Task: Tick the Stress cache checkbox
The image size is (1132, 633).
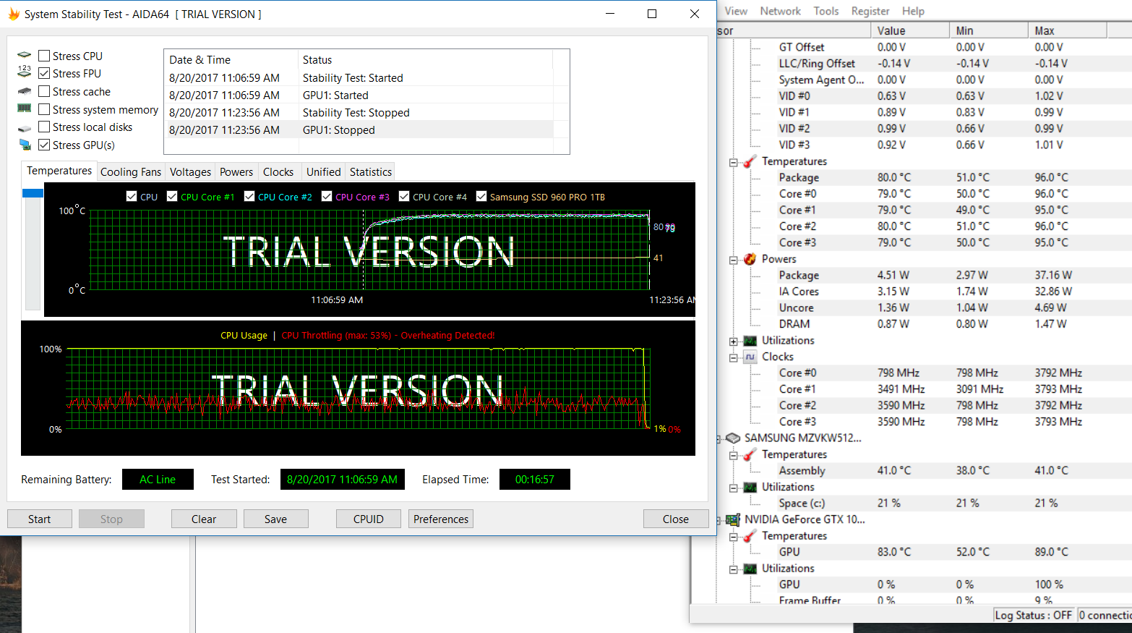Action: [x=44, y=91]
